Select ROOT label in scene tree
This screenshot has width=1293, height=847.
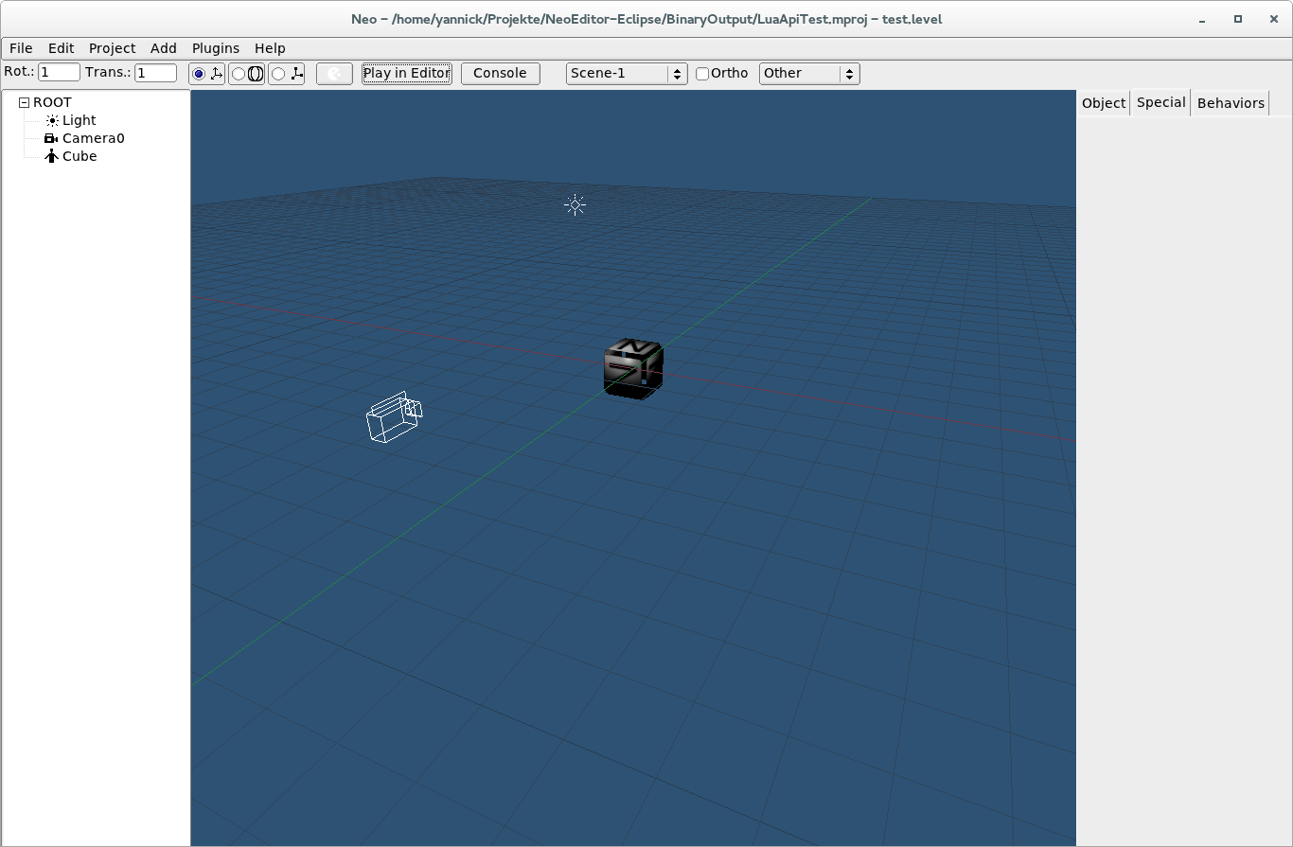tap(52, 102)
